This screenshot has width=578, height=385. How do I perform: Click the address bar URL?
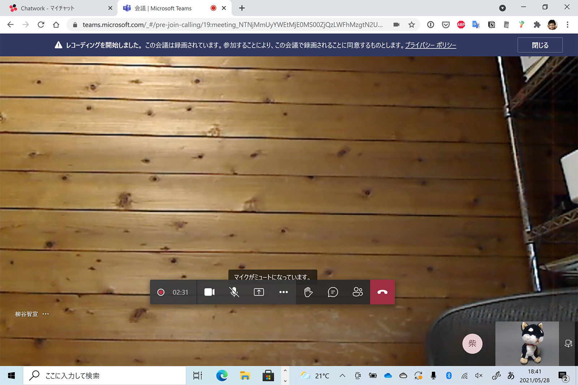[x=232, y=25]
